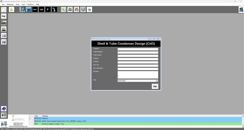Open the blue help book icon
This screenshot has height=130, width=244.
[4, 109]
